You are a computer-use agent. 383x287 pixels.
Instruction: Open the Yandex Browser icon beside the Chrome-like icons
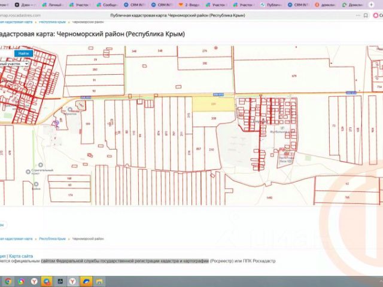click(x=34, y=282)
